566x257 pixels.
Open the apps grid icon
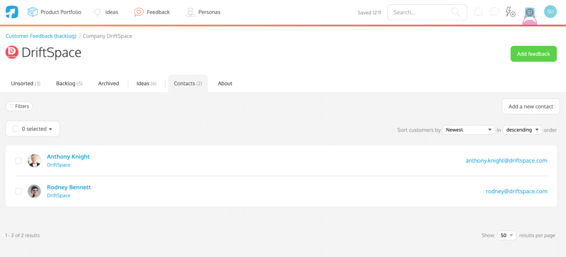530,12
